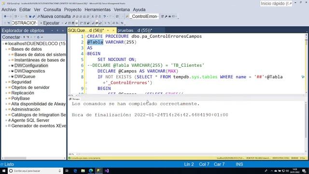Viewport: 309px width, 174px height.
Task: Collapse the CREATE PROCEDURE outlining region
Action: [x=86, y=36]
